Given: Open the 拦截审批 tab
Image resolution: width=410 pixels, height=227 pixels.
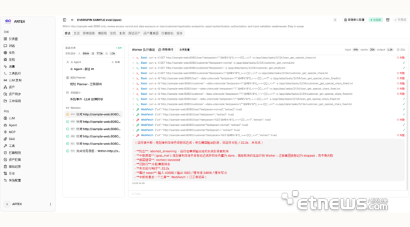Looking at the screenshot, I should click(168, 33).
